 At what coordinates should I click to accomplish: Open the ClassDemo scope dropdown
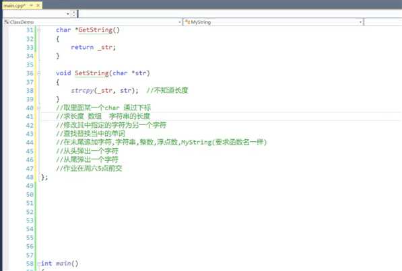pos(180,22)
